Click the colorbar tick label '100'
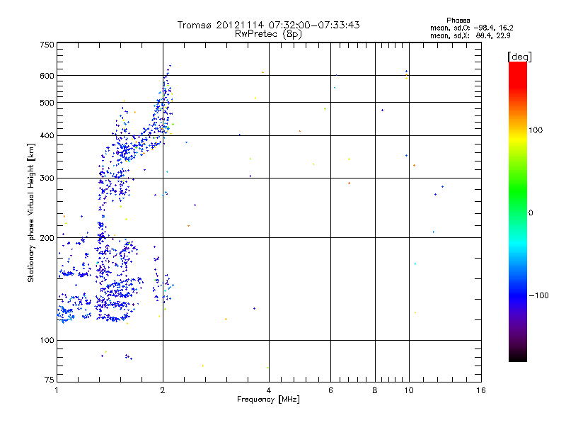566x425 pixels. coord(536,130)
